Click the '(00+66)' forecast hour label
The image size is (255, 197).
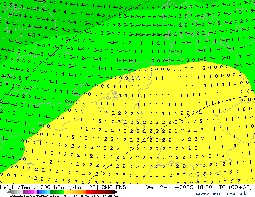click(241, 187)
